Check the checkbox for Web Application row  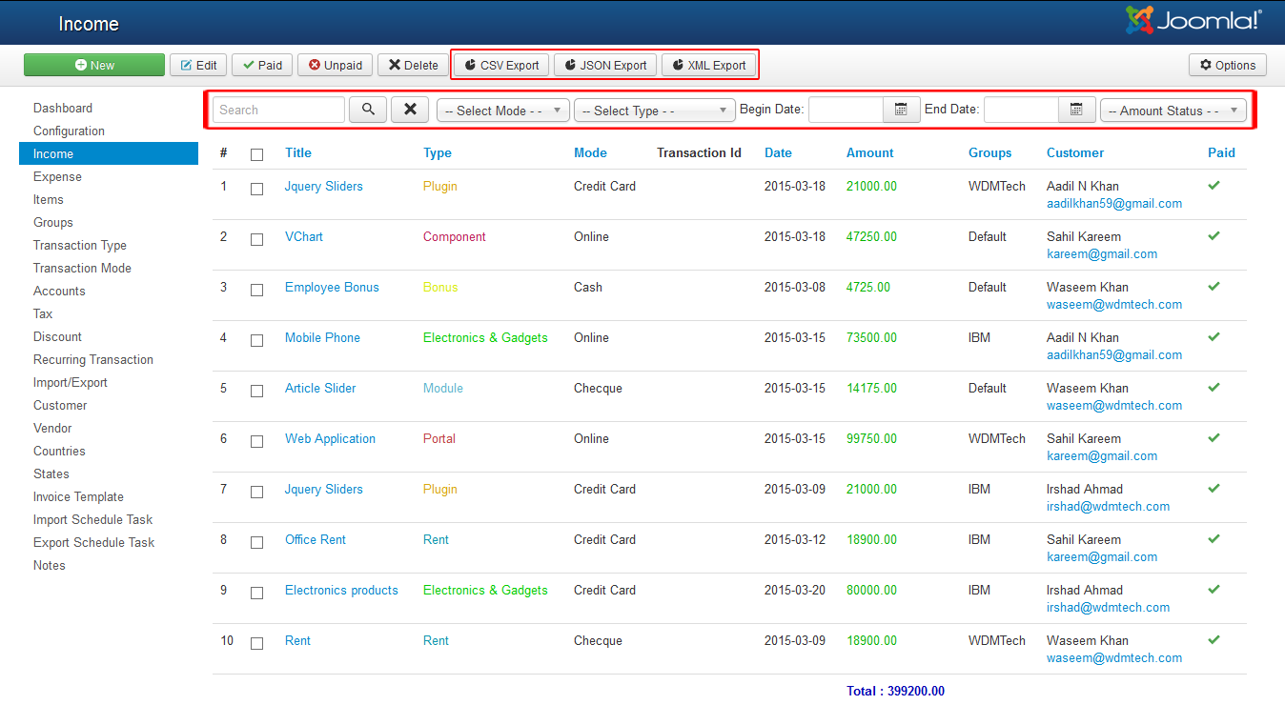(x=256, y=441)
